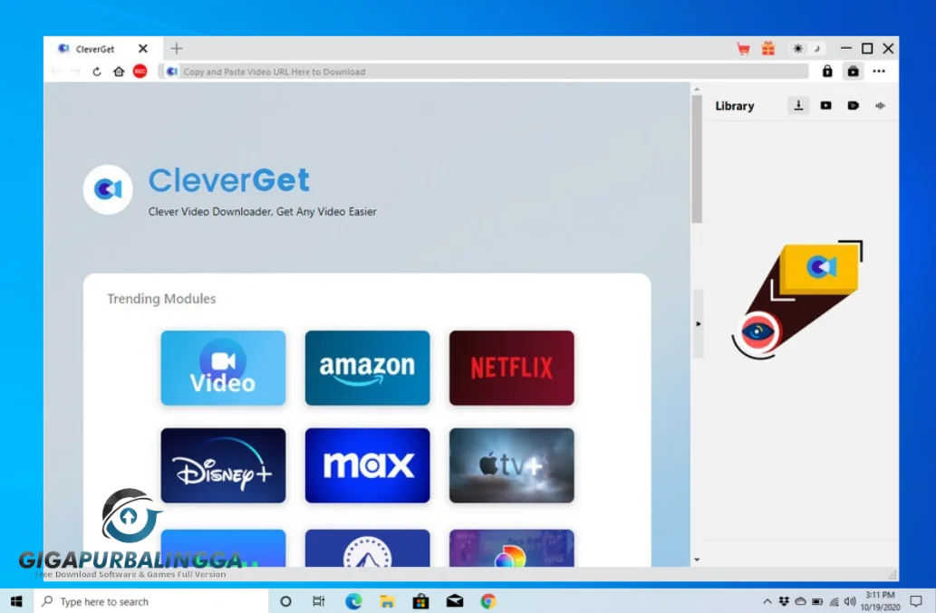Open Task View on taskbar

coord(319,601)
